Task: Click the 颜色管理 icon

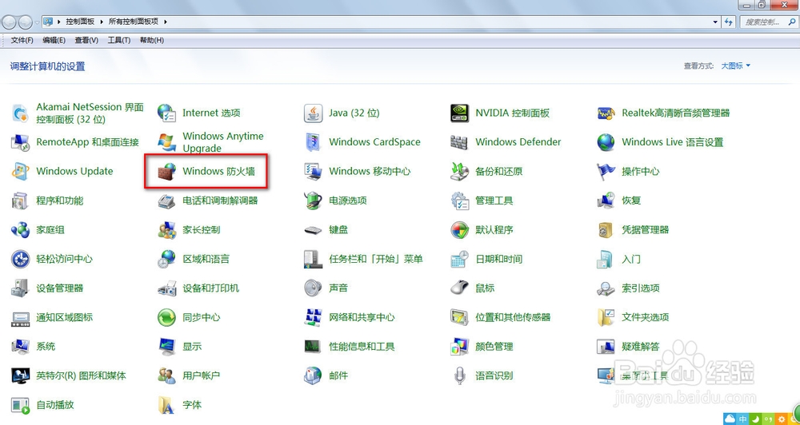Action: pyautogui.click(x=460, y=347)
